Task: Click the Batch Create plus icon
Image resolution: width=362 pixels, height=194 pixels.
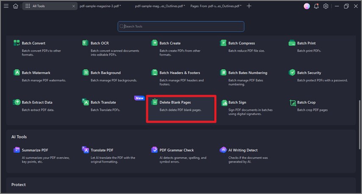Action: (x=154, y=43)
